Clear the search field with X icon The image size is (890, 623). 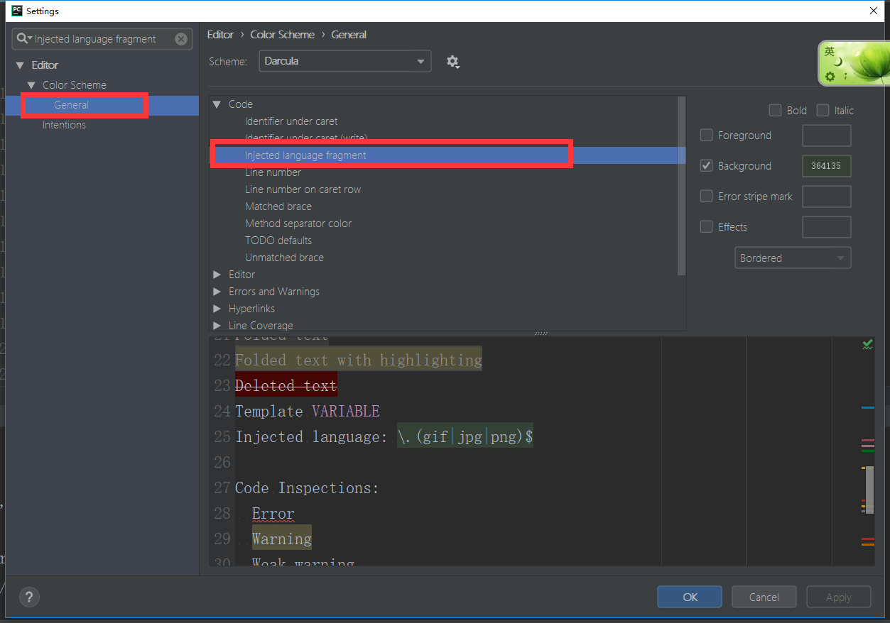(x=181, y=39)
